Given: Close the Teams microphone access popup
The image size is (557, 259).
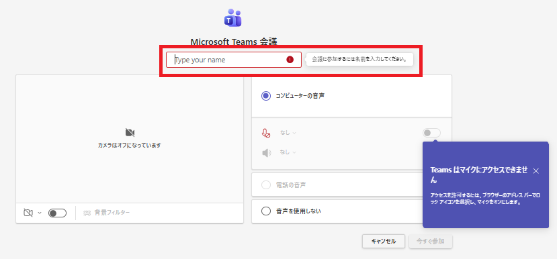Looking at the screenshot, I should 536,171.
